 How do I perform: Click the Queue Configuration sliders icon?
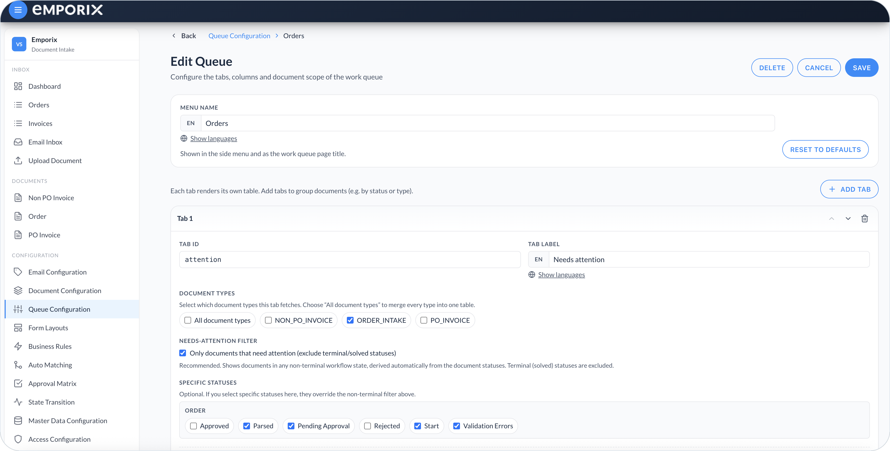(18, 309)
